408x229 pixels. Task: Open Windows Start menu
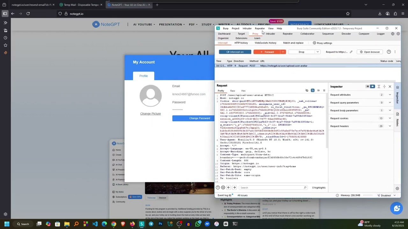[7, 224]
